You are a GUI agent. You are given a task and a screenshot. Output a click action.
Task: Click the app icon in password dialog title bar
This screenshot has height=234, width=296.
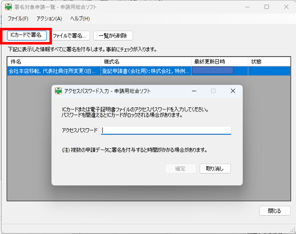pos(58,91)
